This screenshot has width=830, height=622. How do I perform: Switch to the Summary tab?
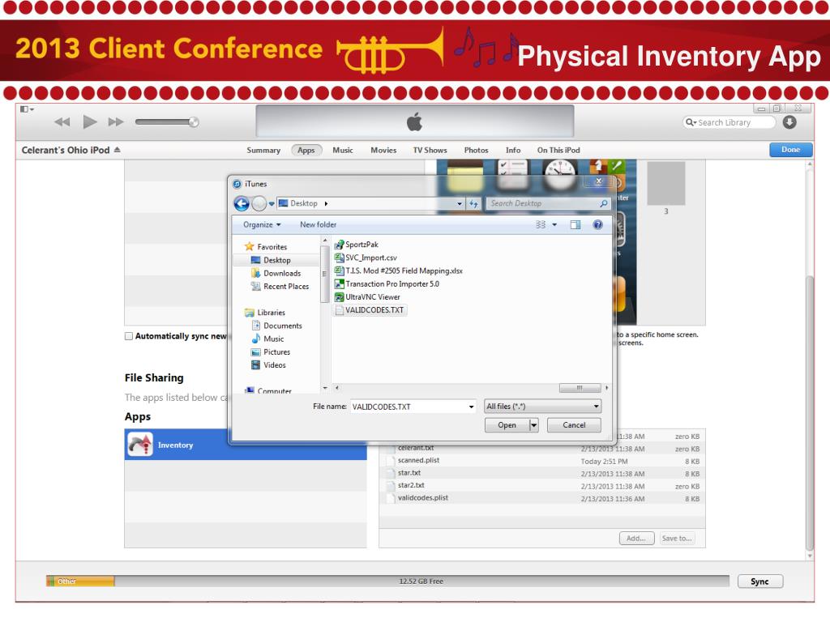pos(263,150)
